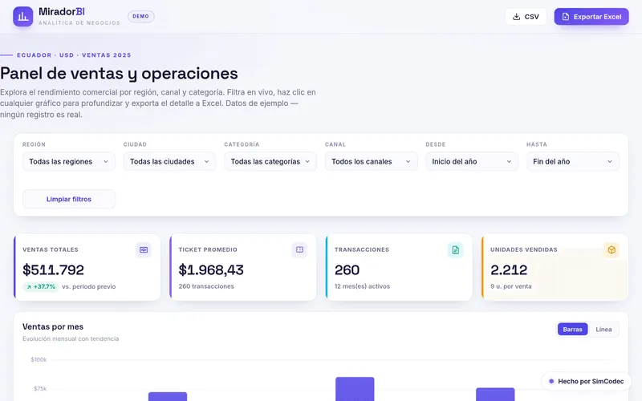Click the Hecho por SimCodec link

click(x=586, y=382)
